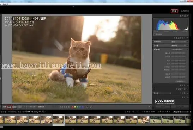Collapse the Quick Develop panel triangle
The width and height of the screenshot is (193, 130).
[x=188, y=38]
